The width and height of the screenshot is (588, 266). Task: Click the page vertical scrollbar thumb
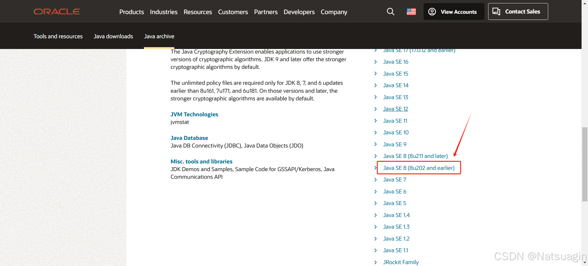coord(585,164)
